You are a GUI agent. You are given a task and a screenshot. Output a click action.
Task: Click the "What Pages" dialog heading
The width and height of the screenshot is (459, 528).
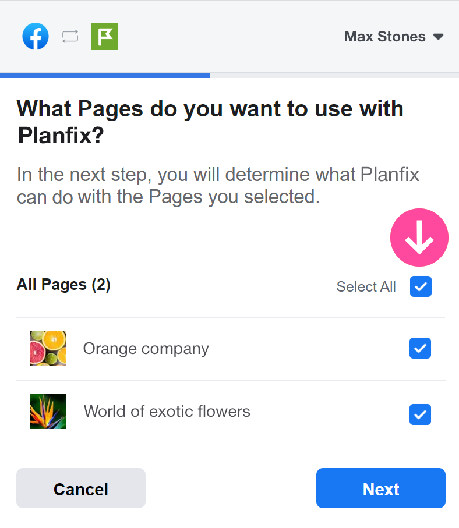click(210, 122)
